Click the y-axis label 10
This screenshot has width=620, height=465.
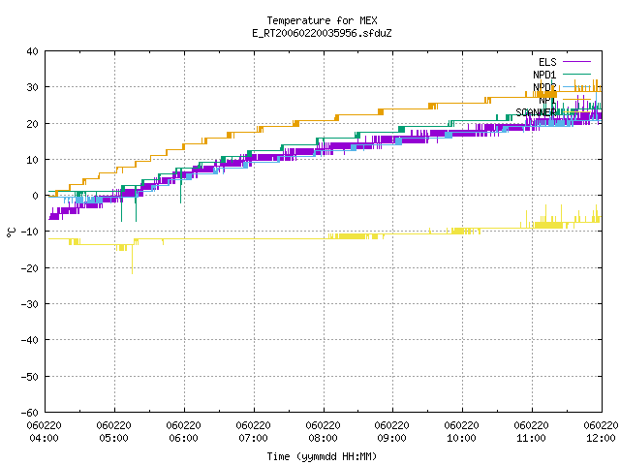[x=32, y=160]
